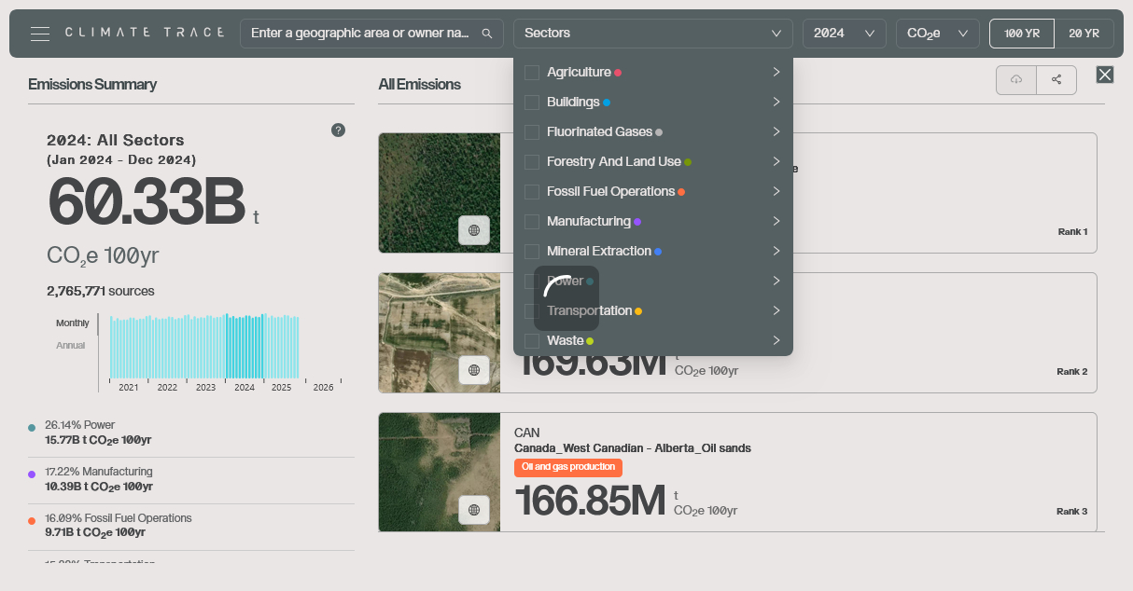The image size is (1133, 591).
Task: Expand the Manufacturing subsector arrow
Action: 776,222
